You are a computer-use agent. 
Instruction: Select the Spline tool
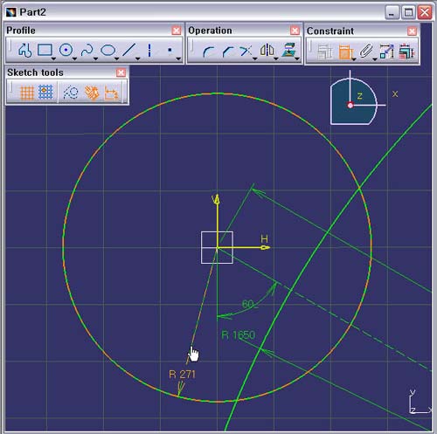[87, 50]
